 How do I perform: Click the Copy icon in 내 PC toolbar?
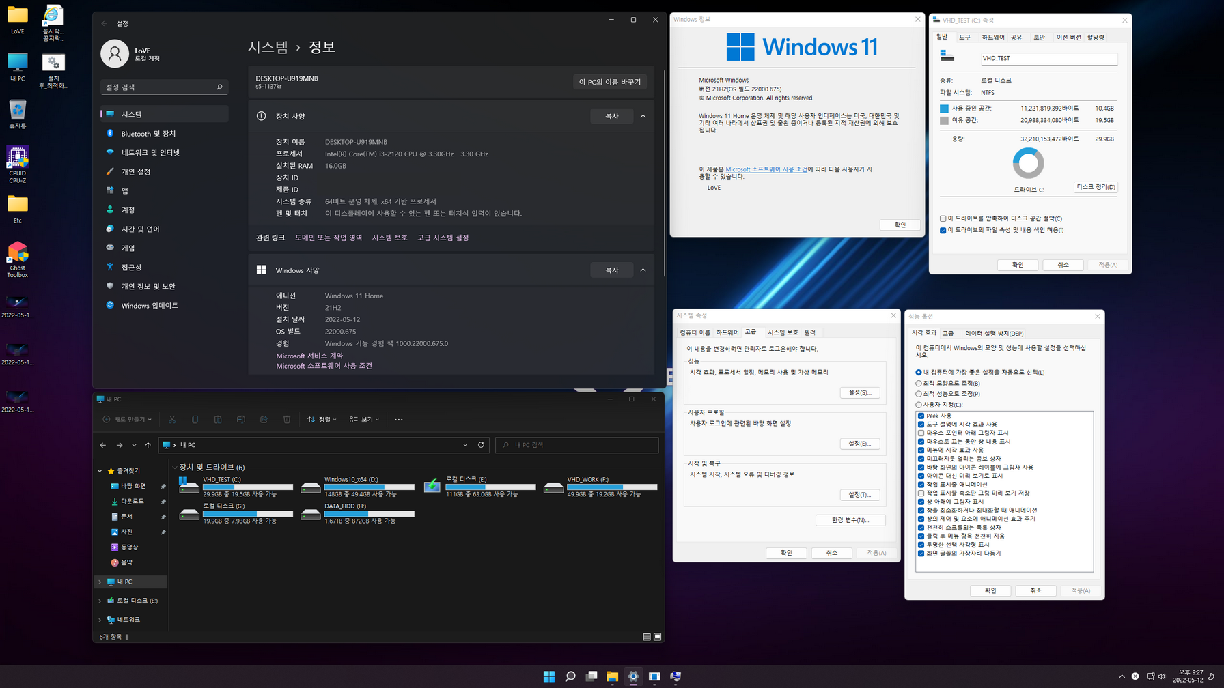pyautogui.click(x=195, y=420)
